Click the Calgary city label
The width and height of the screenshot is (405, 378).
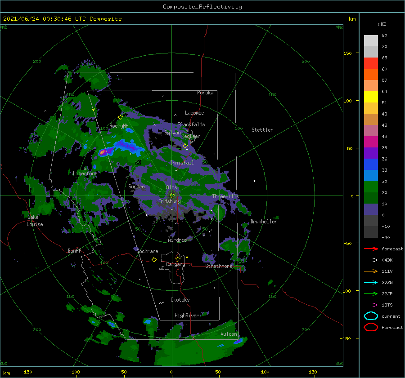tap(175, 264)
